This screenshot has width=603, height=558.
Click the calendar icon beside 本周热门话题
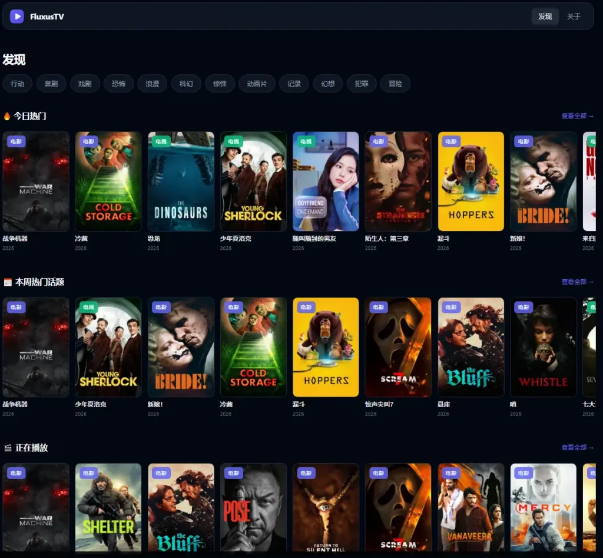[x=8, y=282]
